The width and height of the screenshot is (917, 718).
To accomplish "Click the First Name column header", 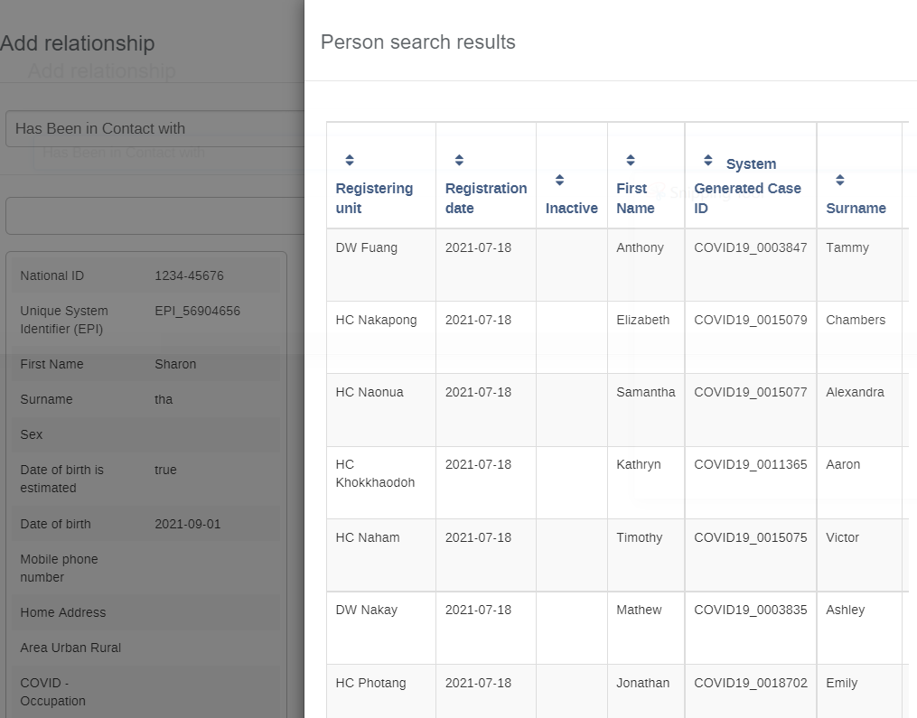I will (635, 198).
